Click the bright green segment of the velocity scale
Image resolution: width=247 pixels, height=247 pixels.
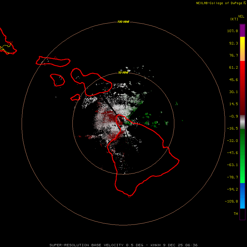pos(242,156)
